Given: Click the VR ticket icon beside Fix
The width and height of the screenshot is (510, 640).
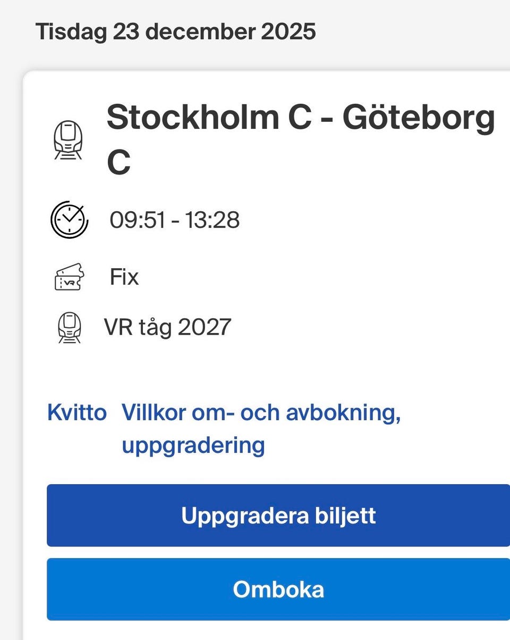Looking at the screenshot, I should coord(69,277).
